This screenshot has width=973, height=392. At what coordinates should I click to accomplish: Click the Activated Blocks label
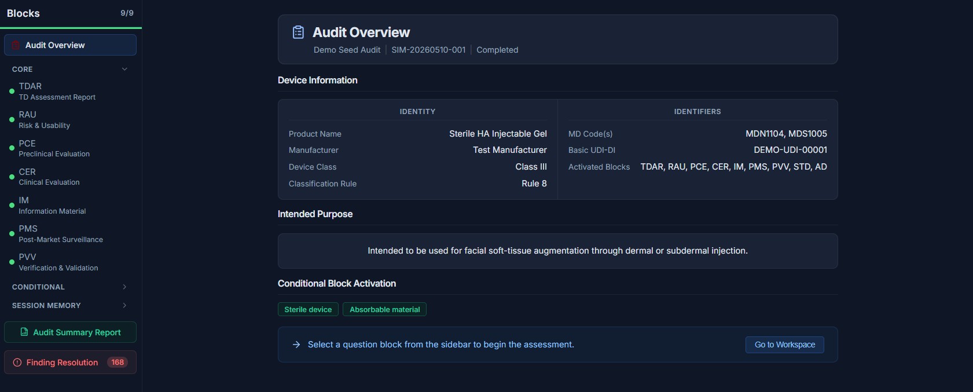[x=599, y=167]
